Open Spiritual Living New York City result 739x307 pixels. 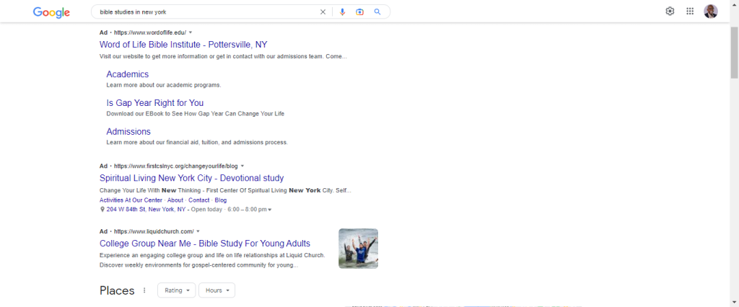point(191,178)
